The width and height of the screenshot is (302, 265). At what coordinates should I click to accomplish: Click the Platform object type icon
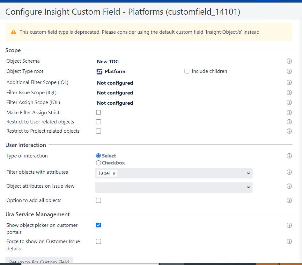(x=99, y=72)
